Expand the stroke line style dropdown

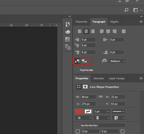tap(118, 111)
